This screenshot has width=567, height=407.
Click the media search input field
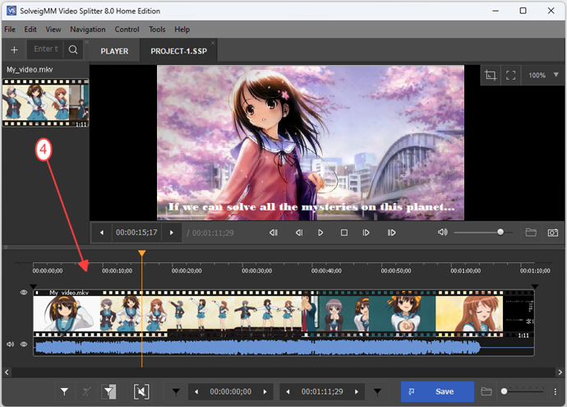coord(46,49)
